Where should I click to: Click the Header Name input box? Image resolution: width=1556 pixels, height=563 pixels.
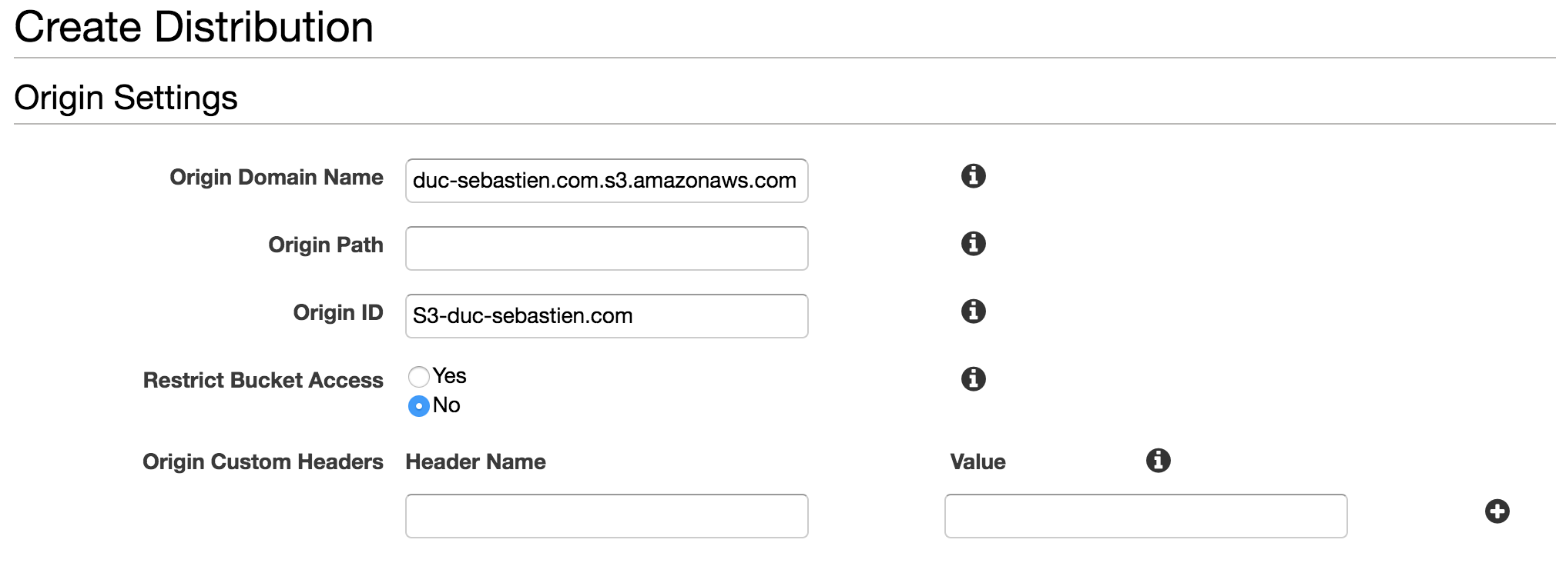tap(606, 516)
